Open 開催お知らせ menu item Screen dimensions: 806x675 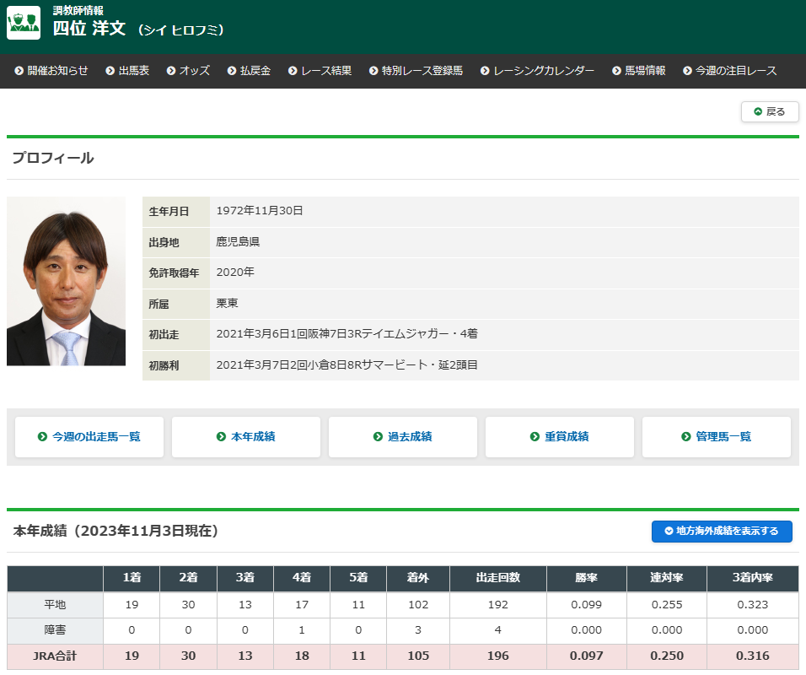51,71
